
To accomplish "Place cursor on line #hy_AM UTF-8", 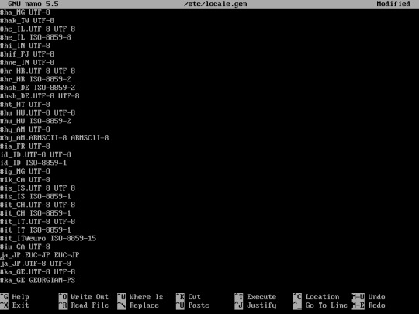I will click(x=25, y=129).
